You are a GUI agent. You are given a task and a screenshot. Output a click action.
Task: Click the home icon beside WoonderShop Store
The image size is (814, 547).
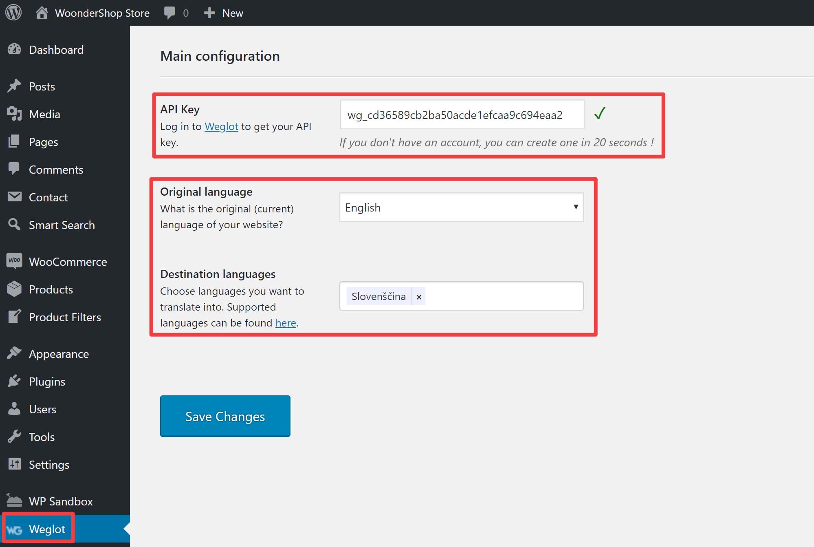pos(42,13)
